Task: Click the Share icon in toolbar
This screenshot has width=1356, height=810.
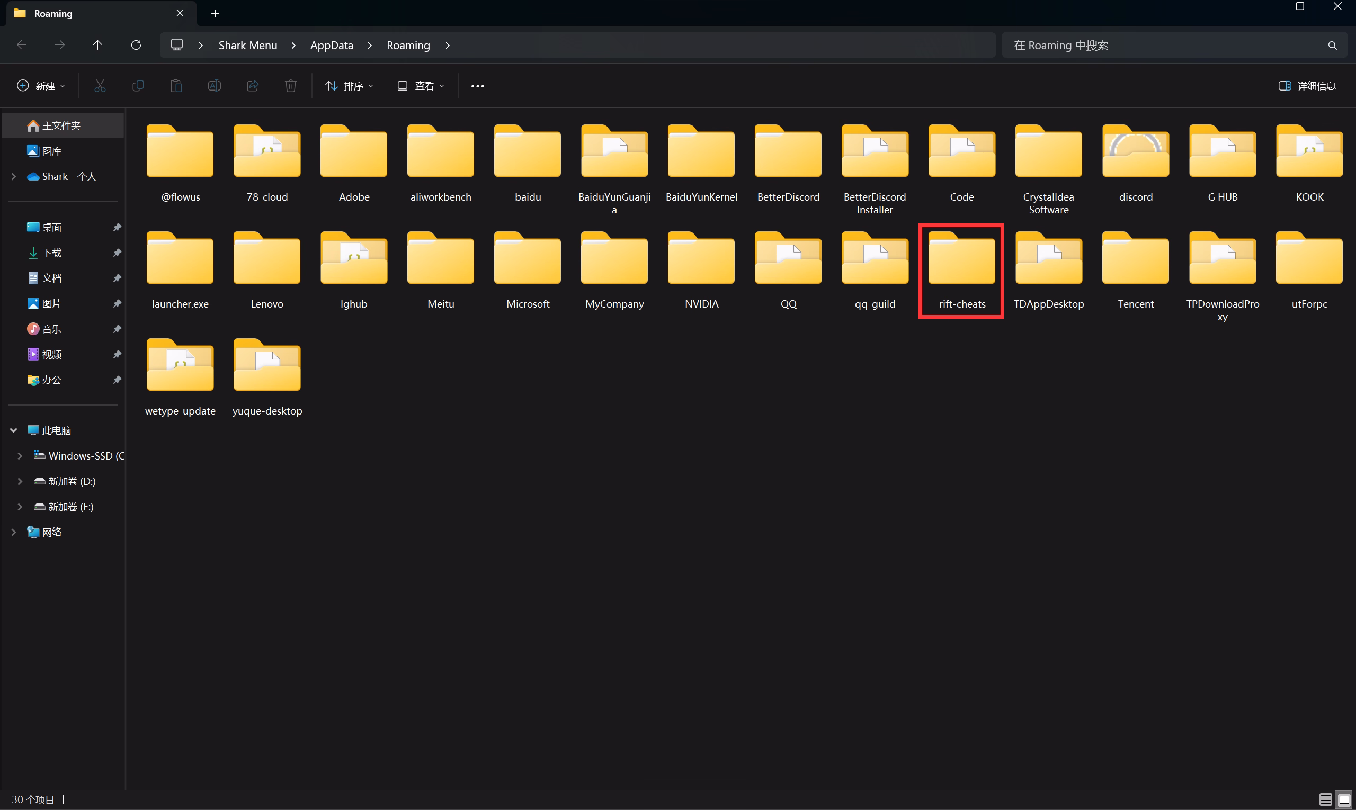Action: click(x=252, y=86)
